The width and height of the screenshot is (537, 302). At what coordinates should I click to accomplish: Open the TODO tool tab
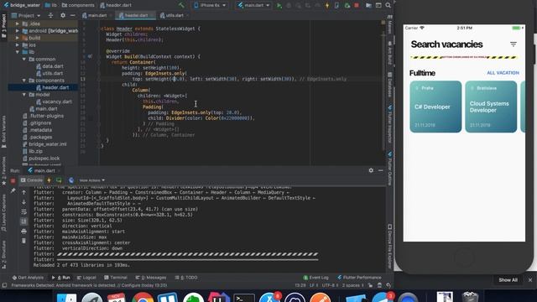tap(186, 278)
